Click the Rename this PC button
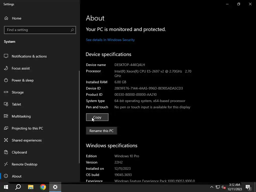This screenshot has height=192, width=256. click(101, 130)
